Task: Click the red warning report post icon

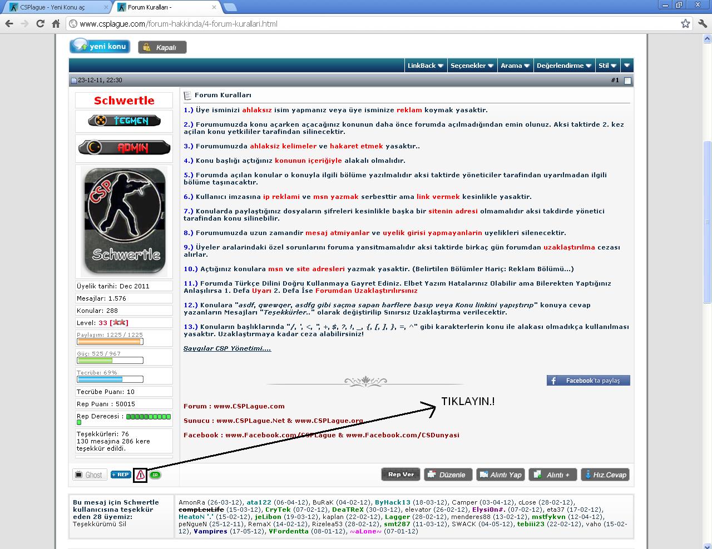Action: tap(140, 475)
